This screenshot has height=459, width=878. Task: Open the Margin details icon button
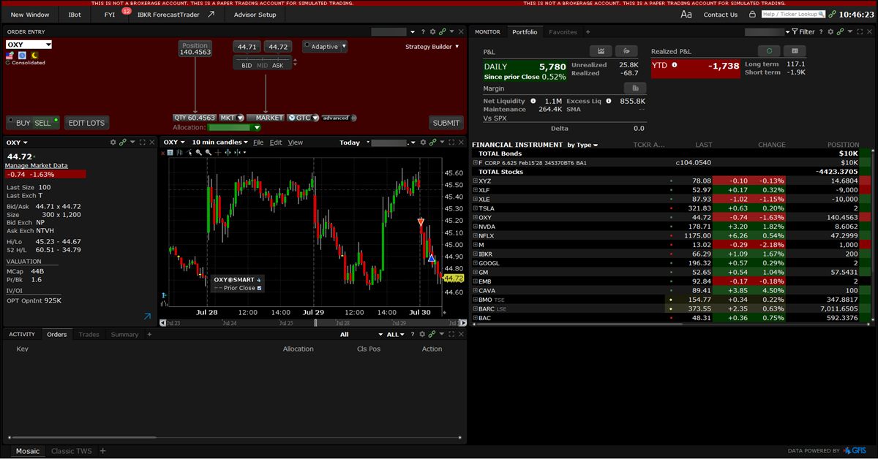tap(634, 88)
